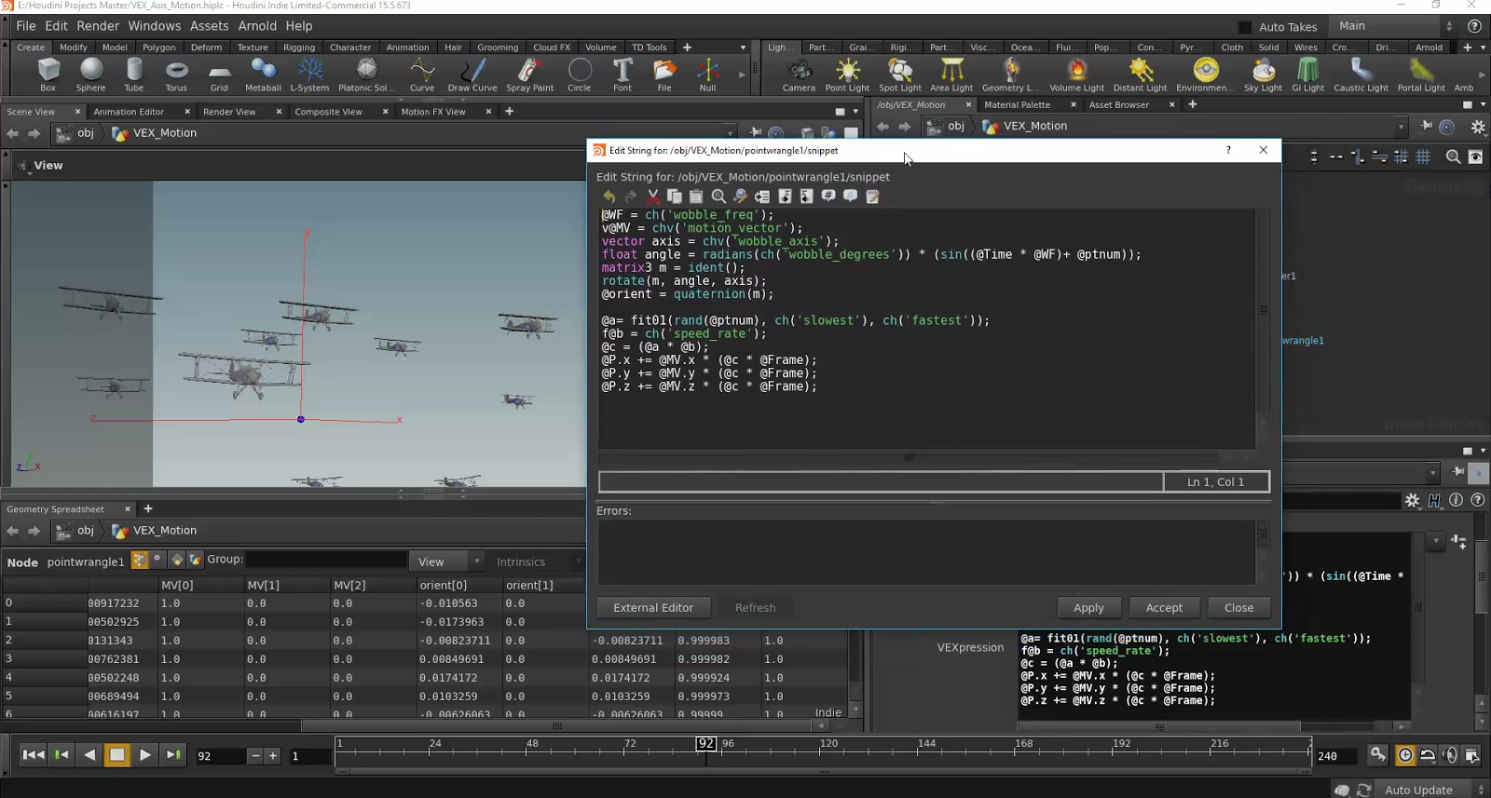Click the Find magnifier icon in Edit String toolbar

point(718,196)
